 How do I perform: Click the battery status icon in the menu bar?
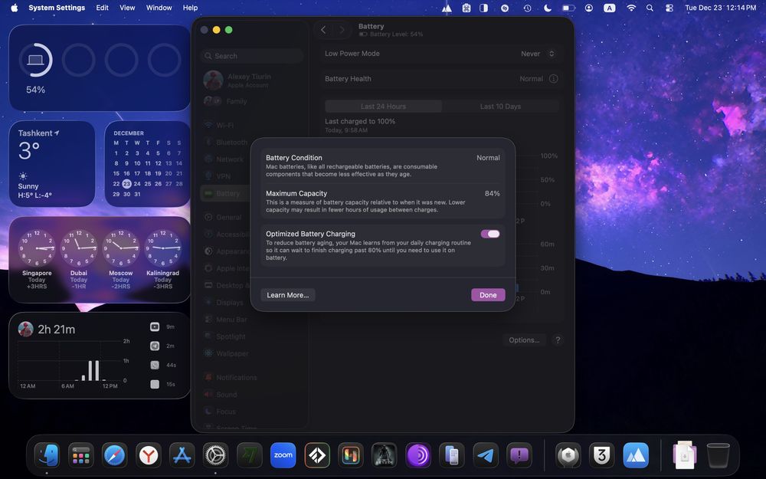coord(568,8)
